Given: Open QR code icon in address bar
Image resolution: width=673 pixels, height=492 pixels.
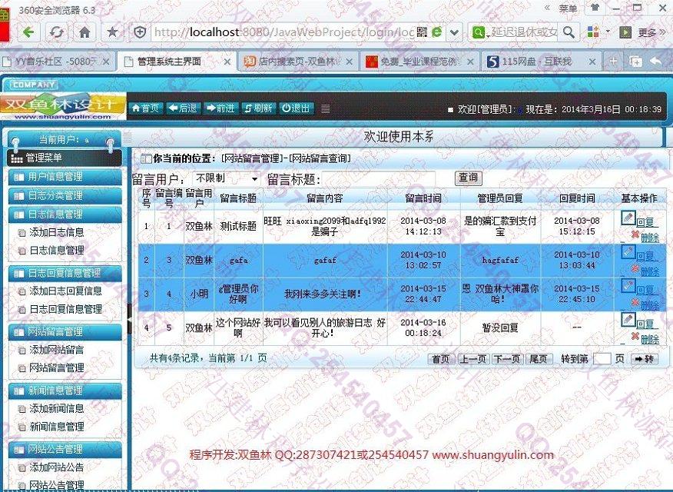Looking at the screenshot, I should pos(422,32).
